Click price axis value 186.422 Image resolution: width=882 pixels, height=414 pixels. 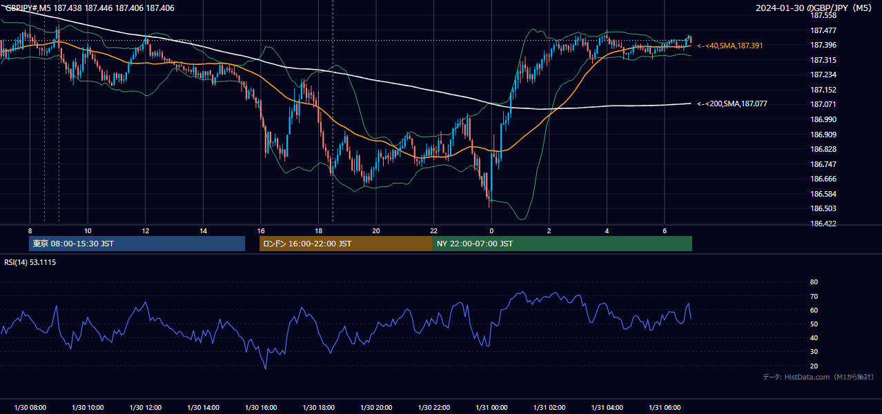pos(823,224)
